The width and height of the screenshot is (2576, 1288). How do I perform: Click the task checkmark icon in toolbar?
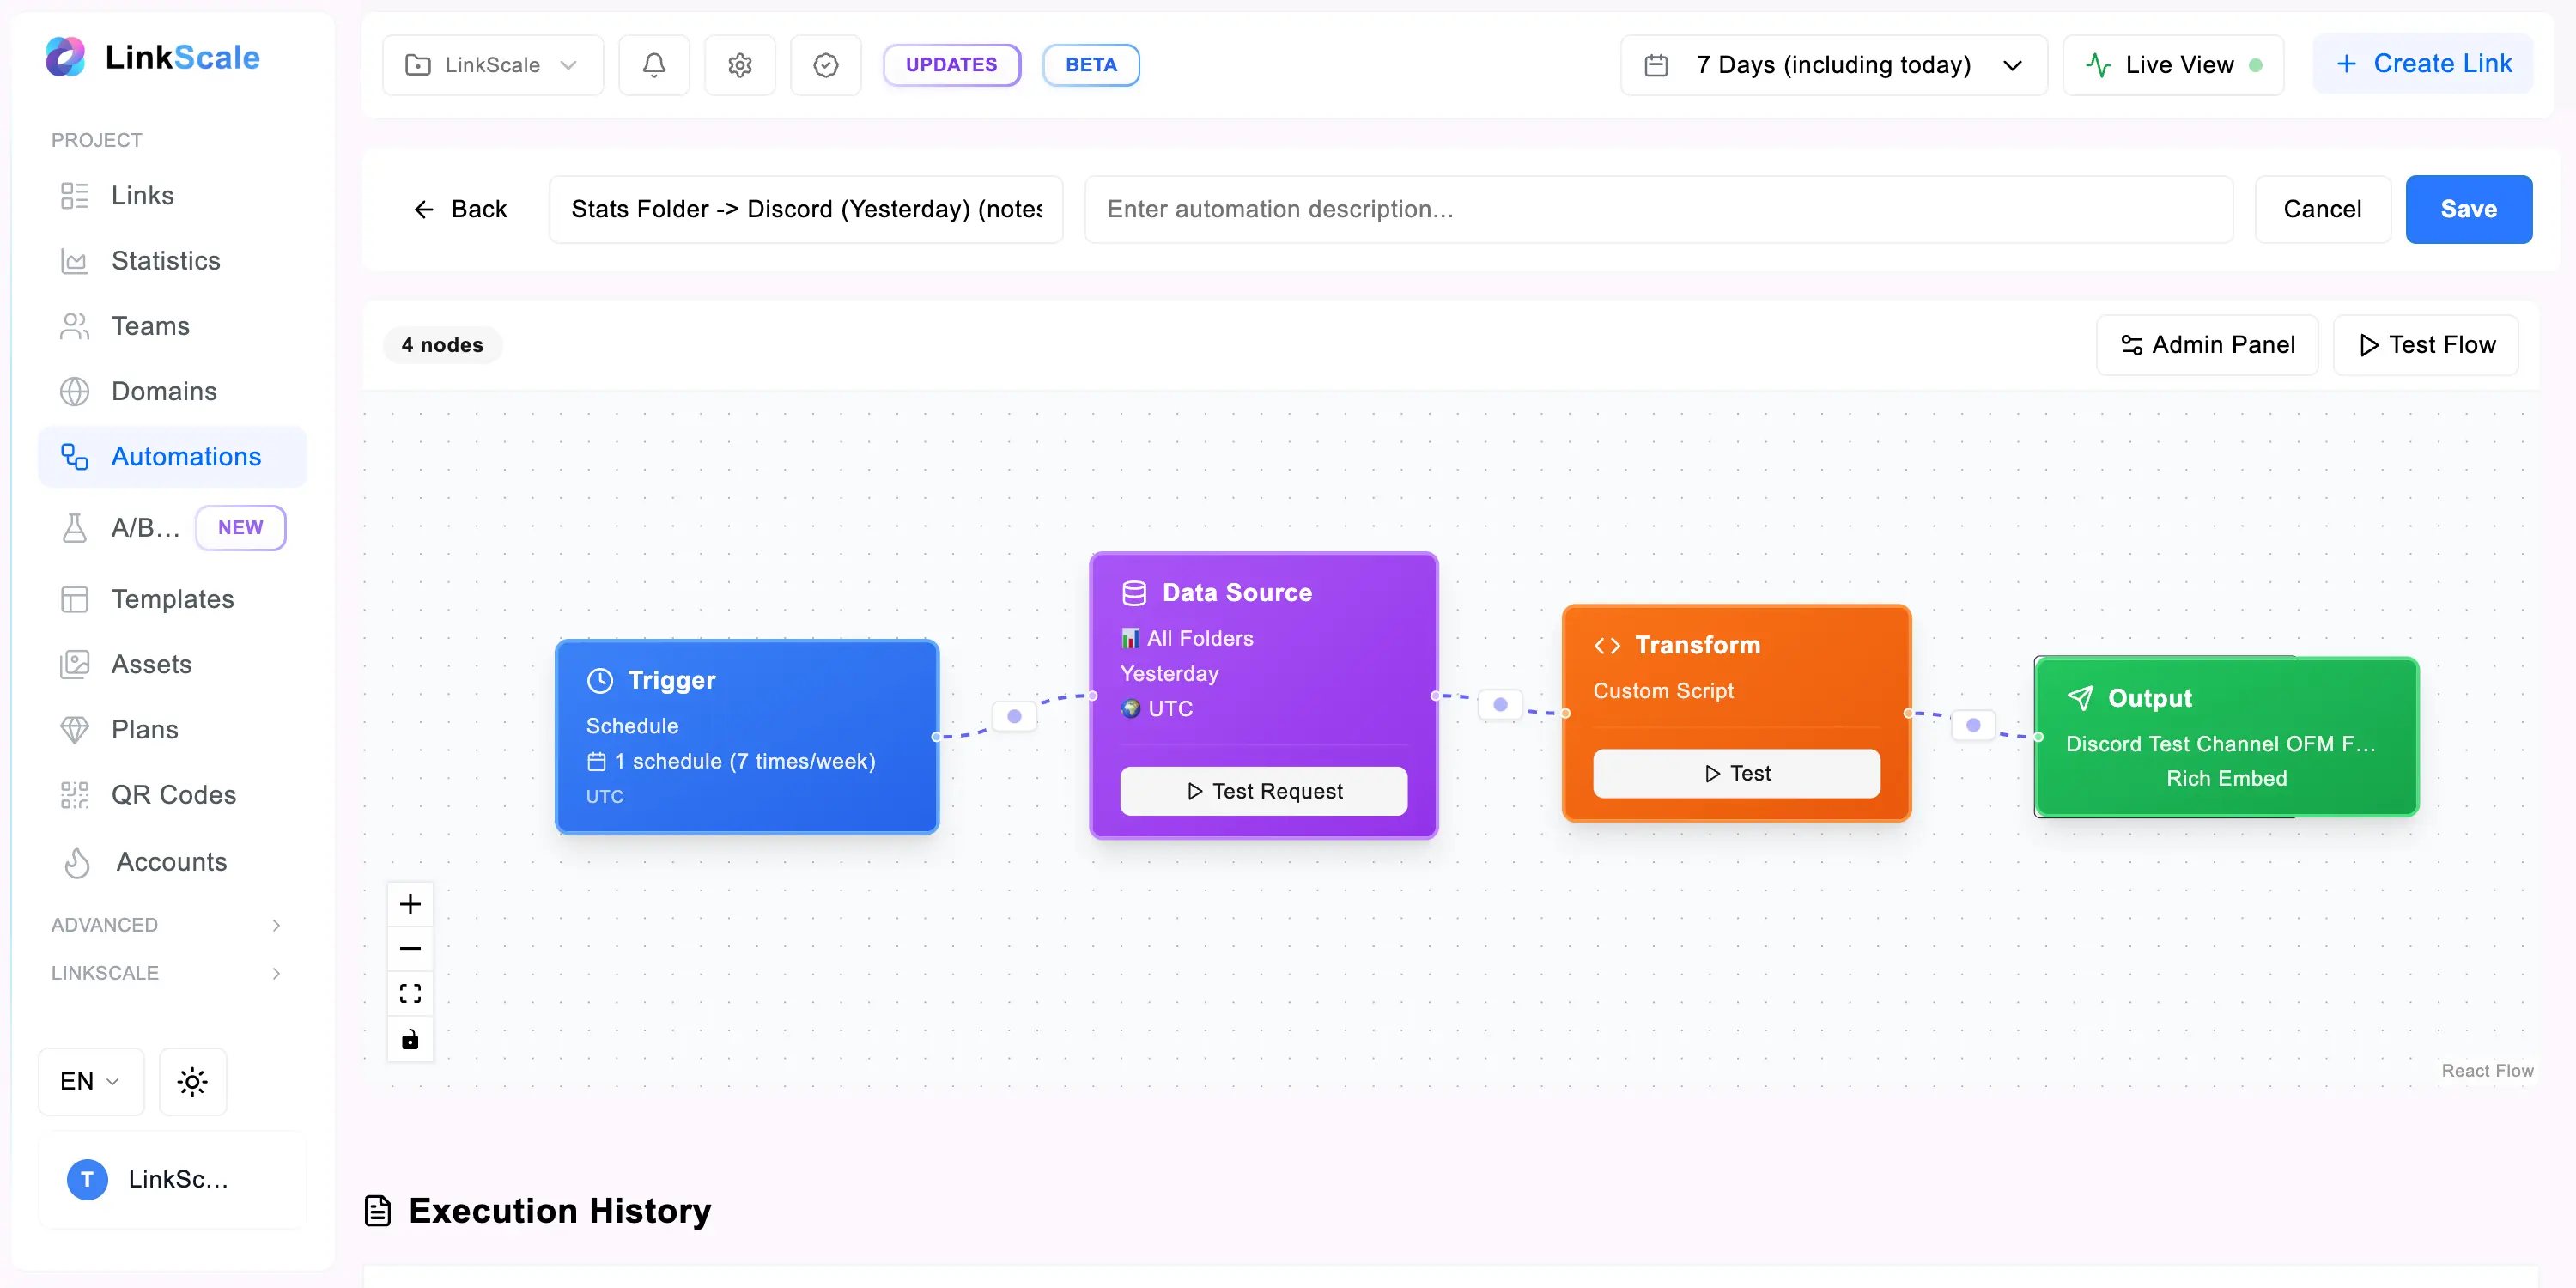(x=826, y=64)
